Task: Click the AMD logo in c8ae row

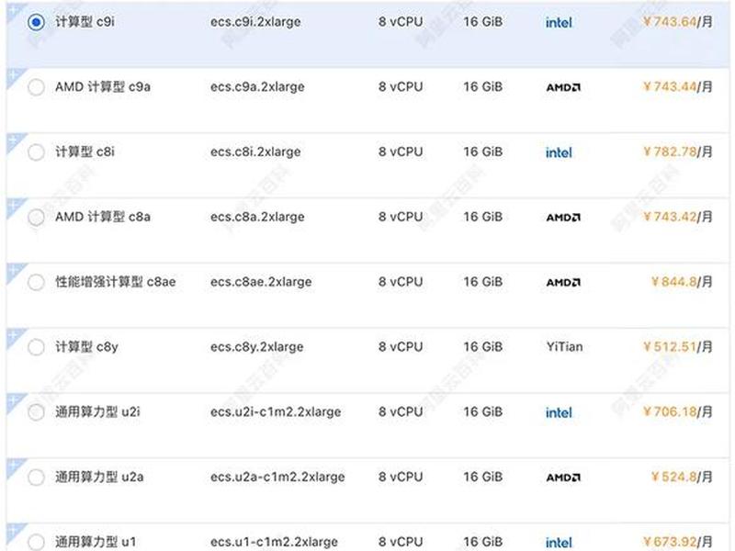Action: tap(563, 283)
